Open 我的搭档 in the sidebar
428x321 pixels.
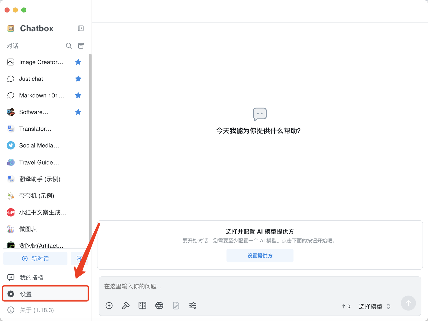pyautogui.click(x=32, y=277)
